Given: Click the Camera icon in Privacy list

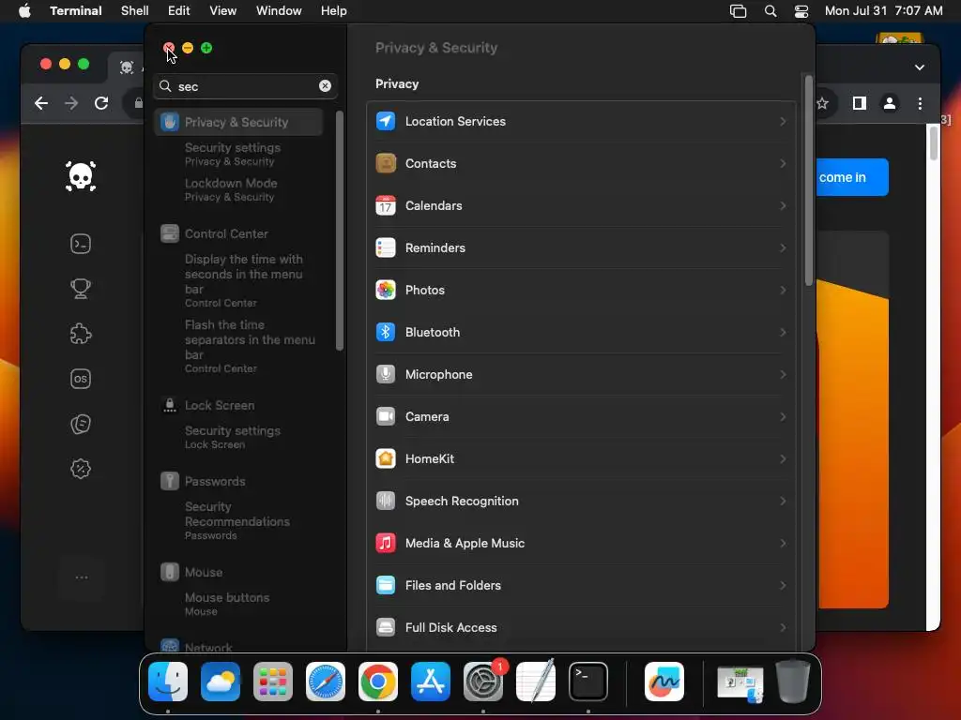Looking at the screenshot, I should click(386, 417).
